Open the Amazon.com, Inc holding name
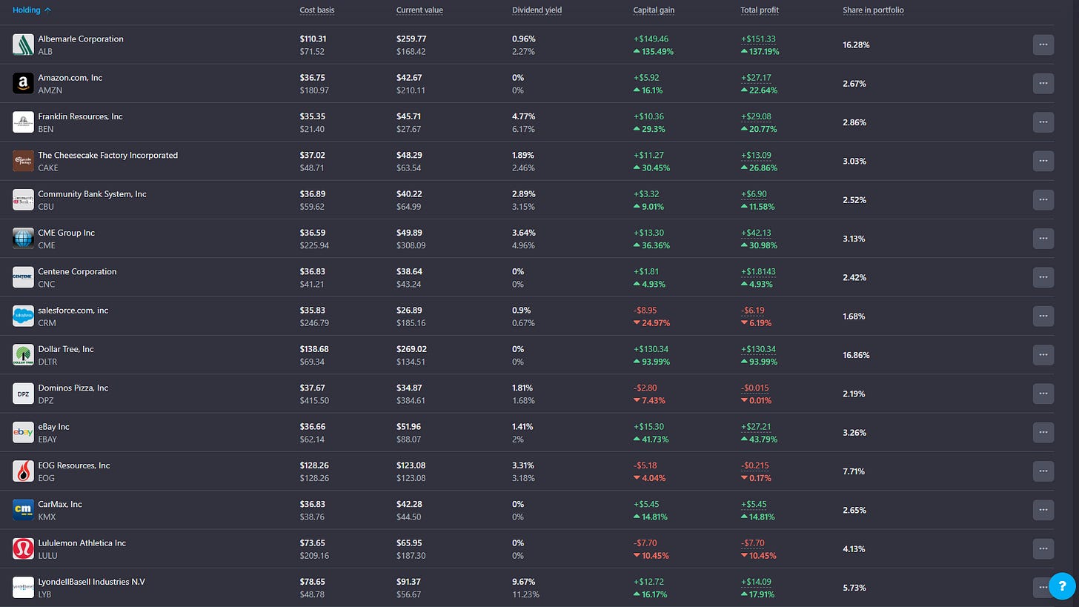 (x=70, y=77)
